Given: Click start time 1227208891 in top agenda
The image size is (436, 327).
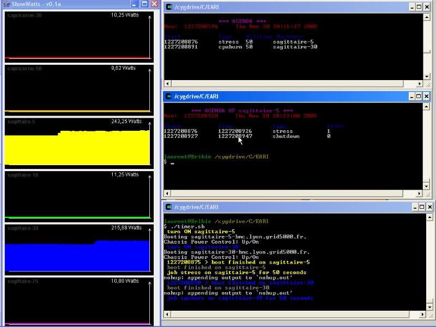Looking at the screenshot, I should (181, 47).
